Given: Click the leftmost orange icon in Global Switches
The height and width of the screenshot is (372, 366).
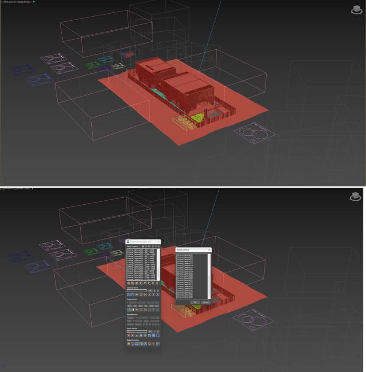Looking at the screenshot, I should point(129,343).
